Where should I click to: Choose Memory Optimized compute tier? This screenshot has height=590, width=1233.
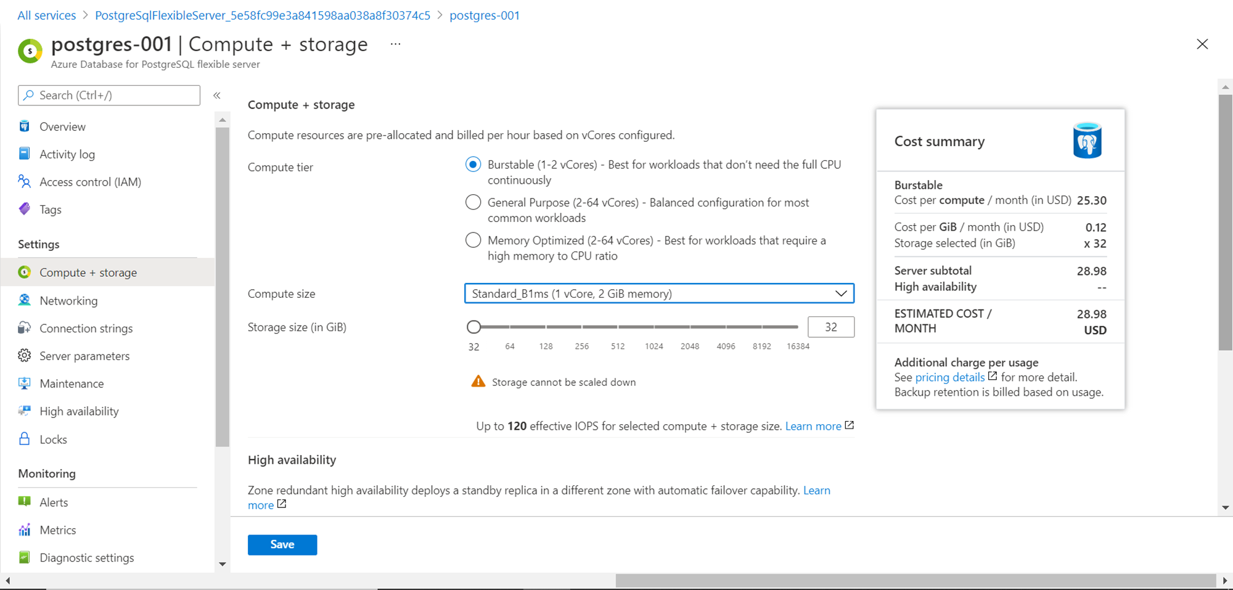coord(473,240)
